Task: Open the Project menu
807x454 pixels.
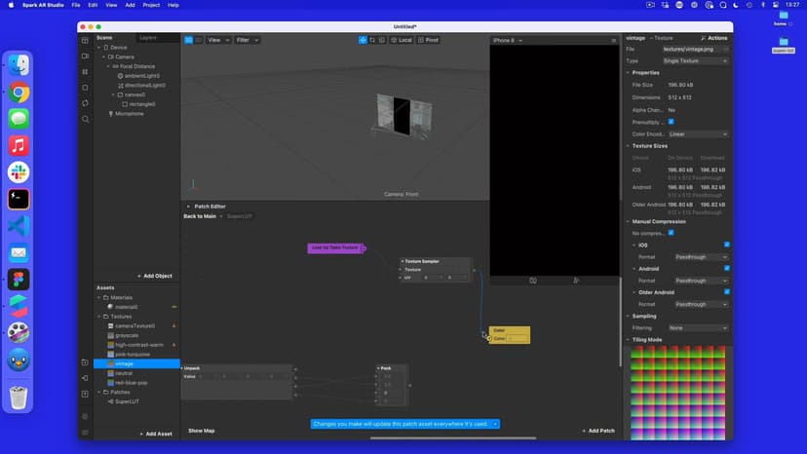Action: [151, 5]
